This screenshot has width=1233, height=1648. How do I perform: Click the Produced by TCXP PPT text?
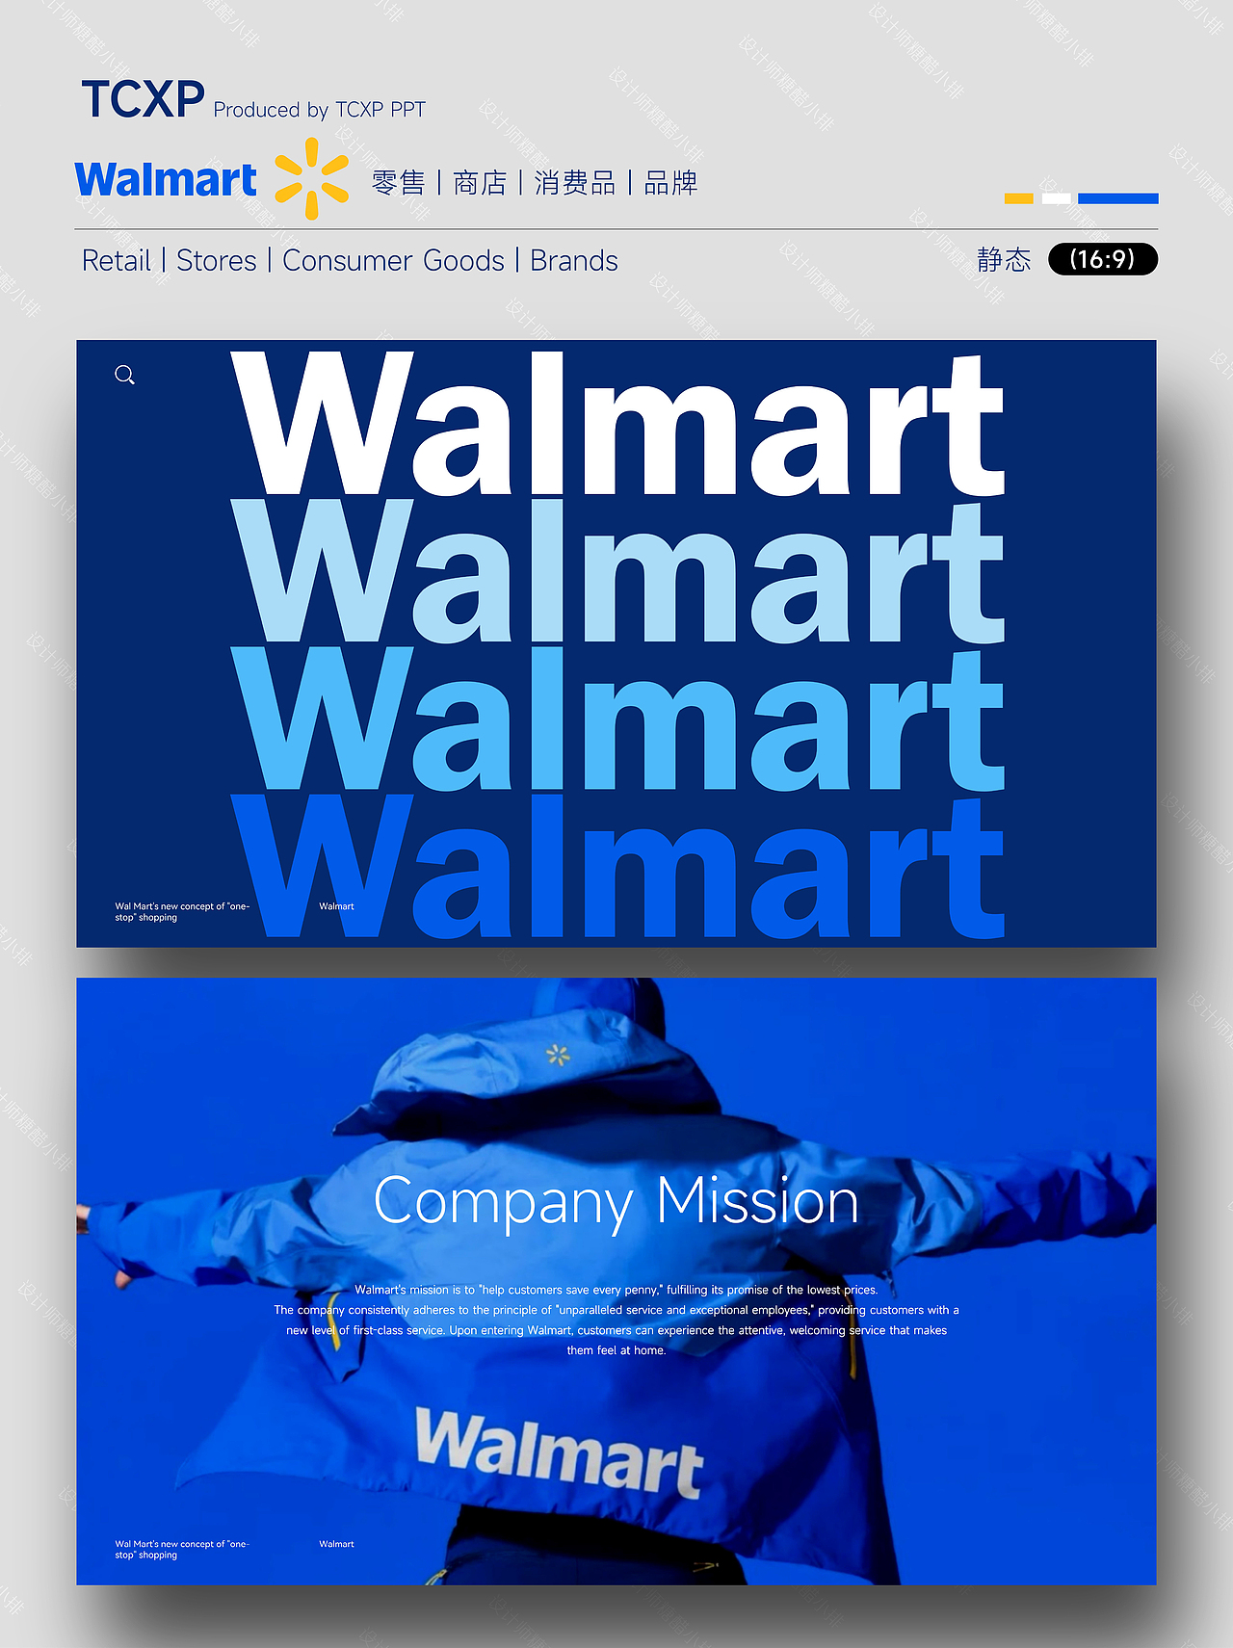(320, 110)
